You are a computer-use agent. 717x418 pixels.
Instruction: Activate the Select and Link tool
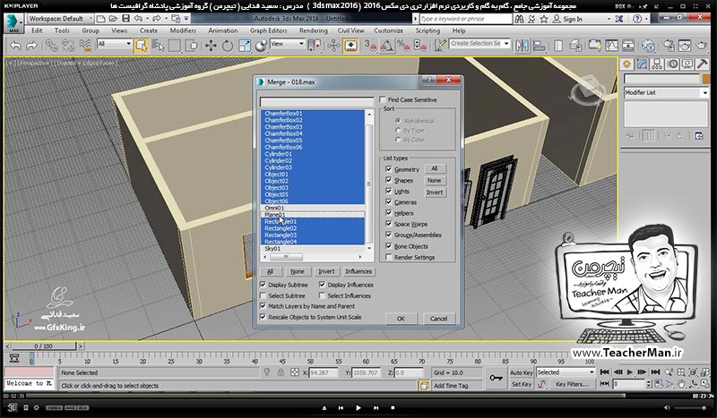[x=51, y=46]
